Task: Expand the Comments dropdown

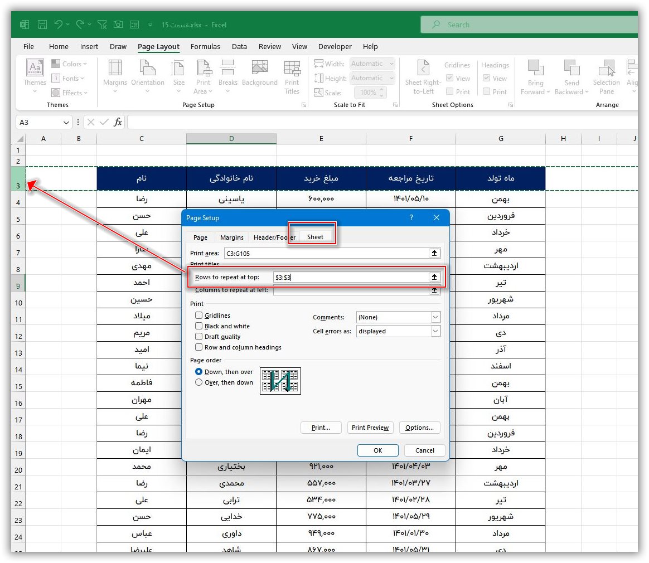Action: click(x=435, y=317)
